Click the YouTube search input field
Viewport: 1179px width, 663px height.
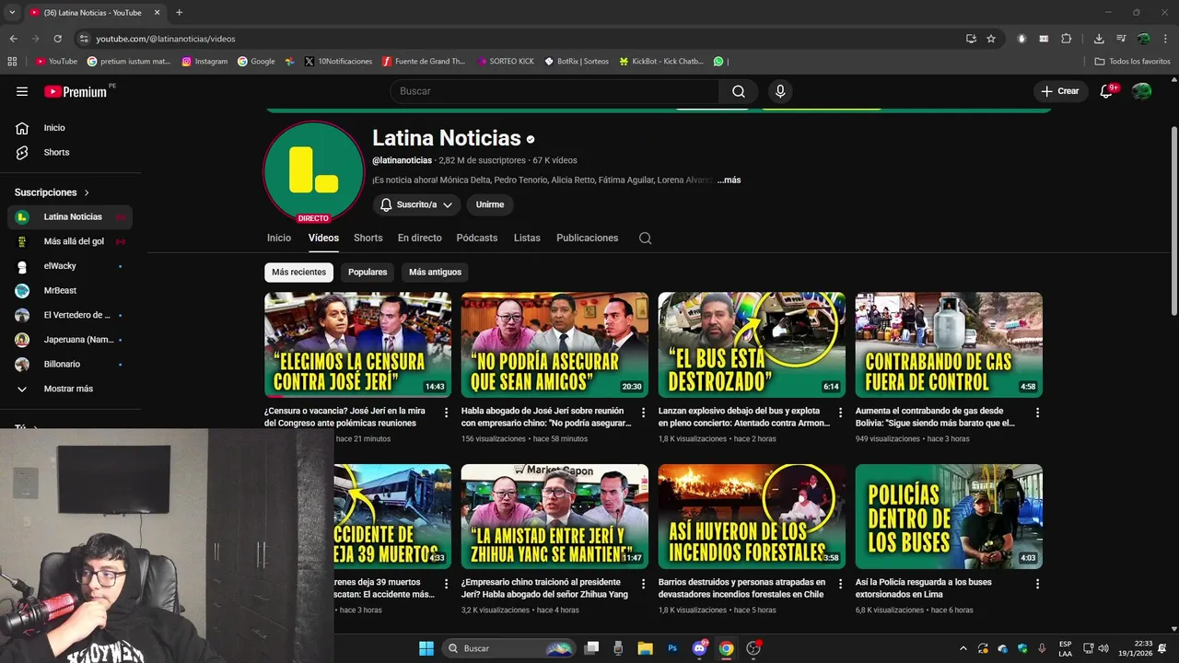point(554,91)
